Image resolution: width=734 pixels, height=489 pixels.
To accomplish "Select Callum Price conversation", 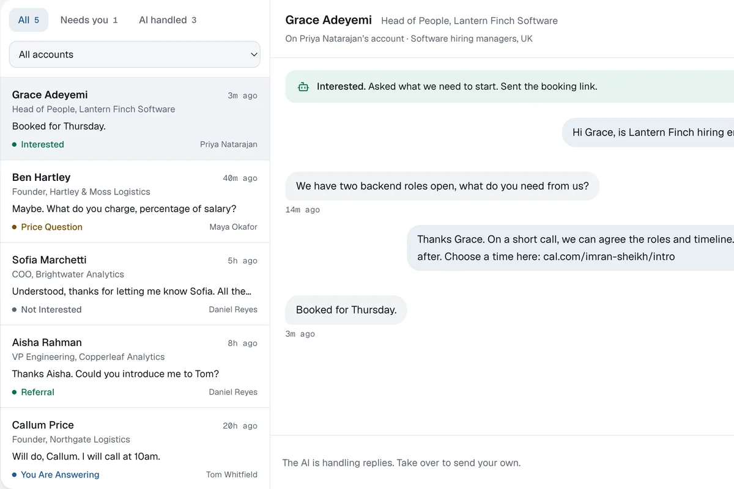I will [x=135, y=448].
